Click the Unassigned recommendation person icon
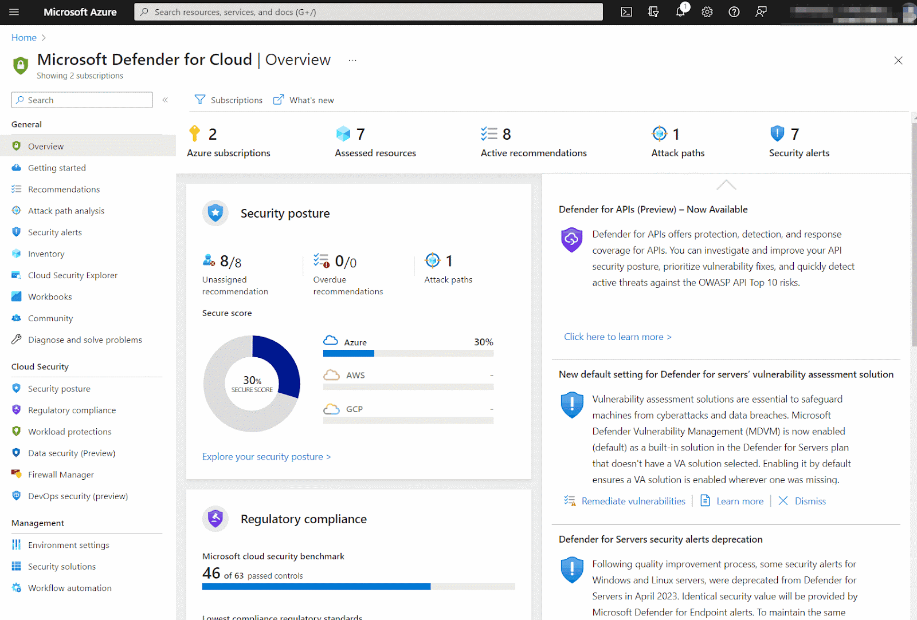The height and width of the screenshot is (620, 917). [209, 260]
